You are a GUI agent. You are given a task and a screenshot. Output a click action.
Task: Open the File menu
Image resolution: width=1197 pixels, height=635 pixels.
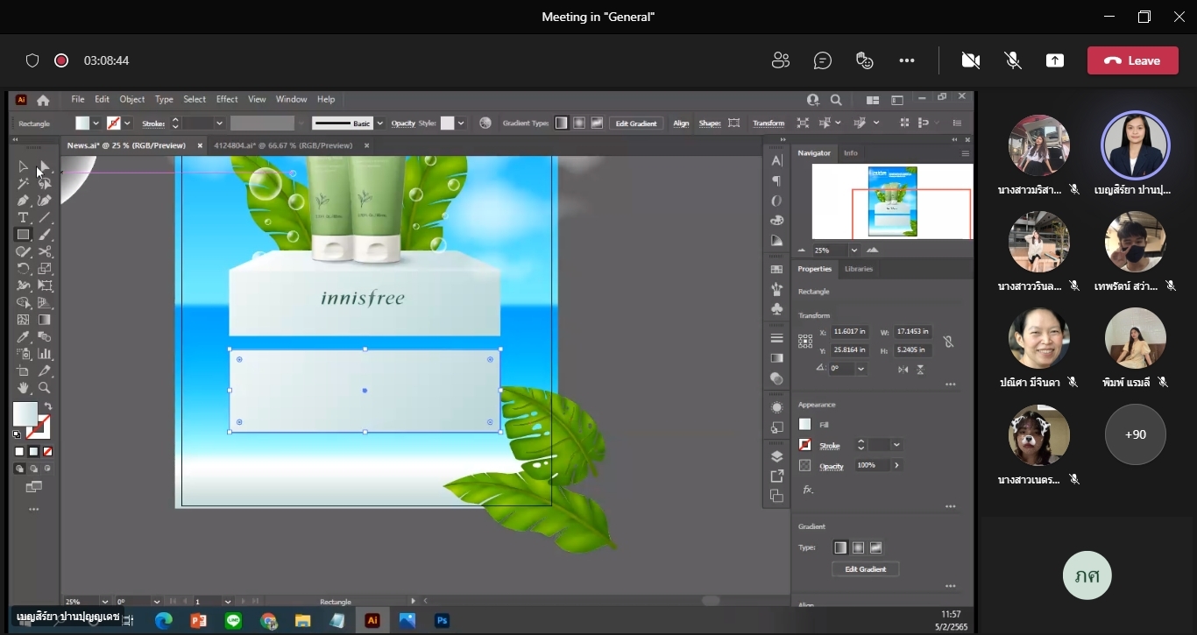pyautogui.click(x=78, y=100)
